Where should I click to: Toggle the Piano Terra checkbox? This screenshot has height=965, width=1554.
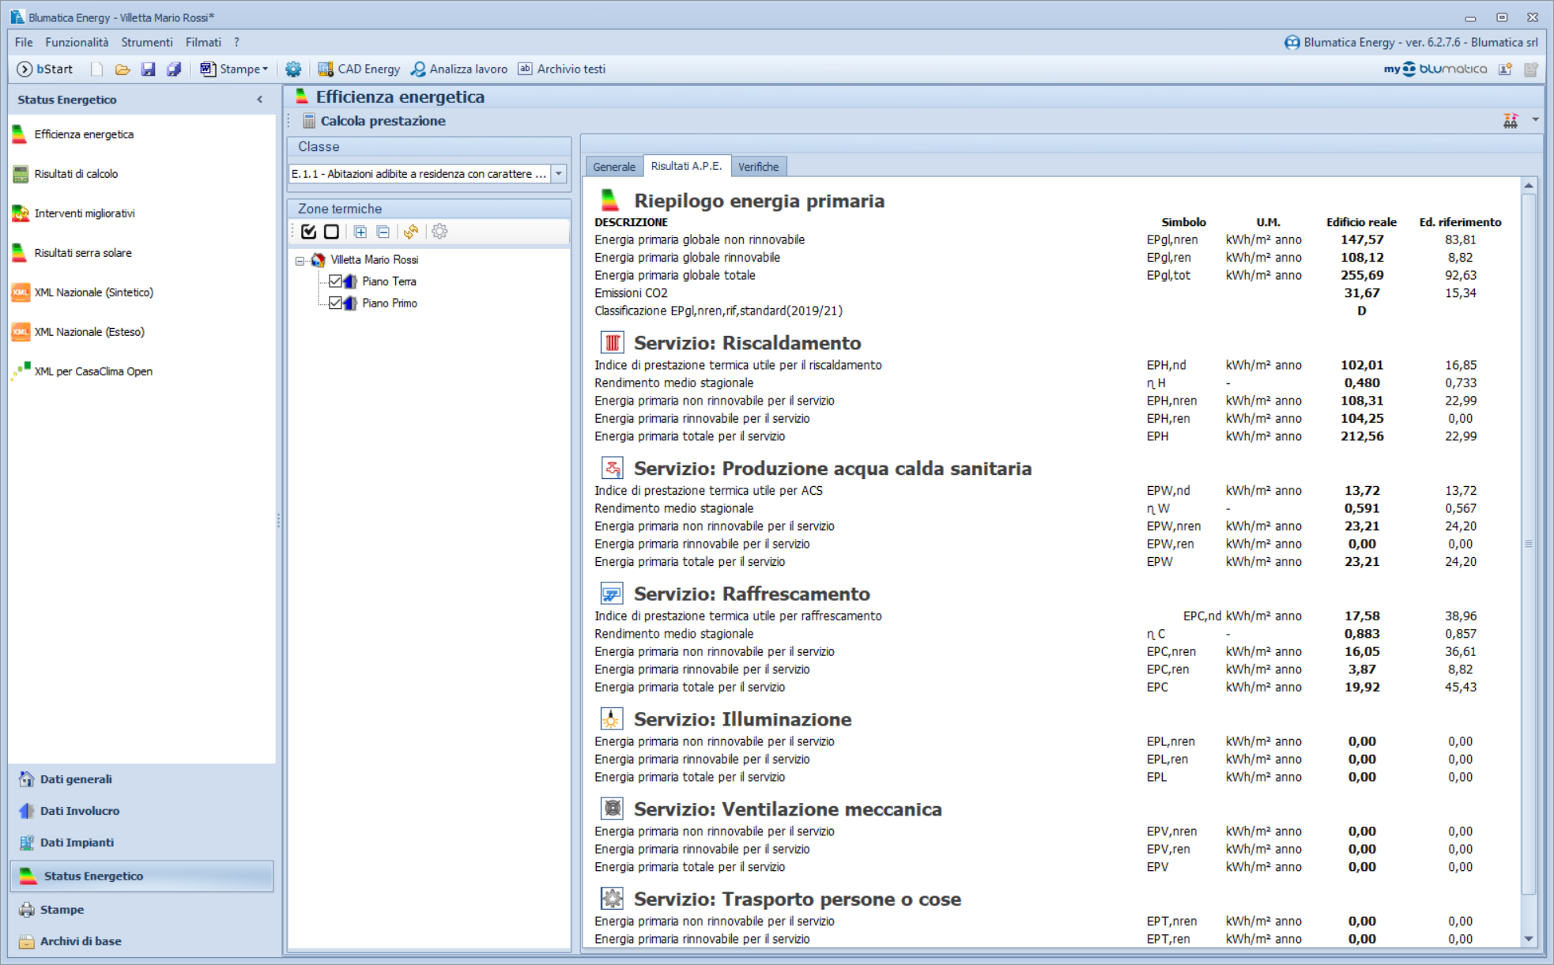tap(335, 281)
